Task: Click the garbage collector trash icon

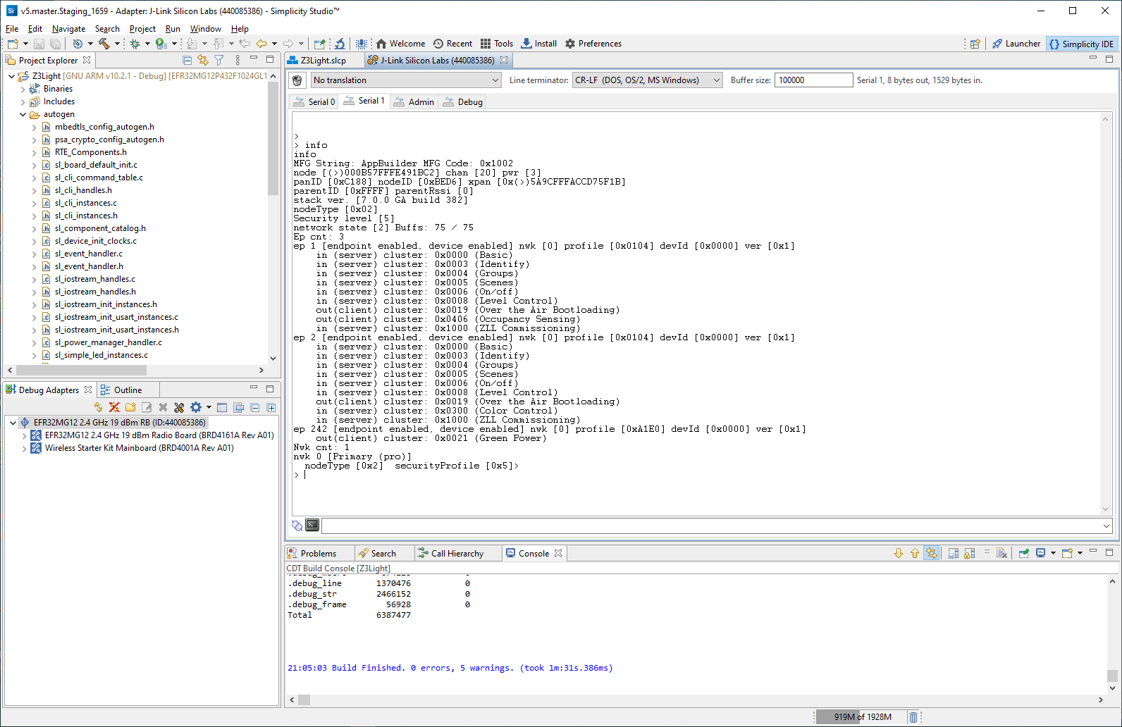Action: point(913,717)
